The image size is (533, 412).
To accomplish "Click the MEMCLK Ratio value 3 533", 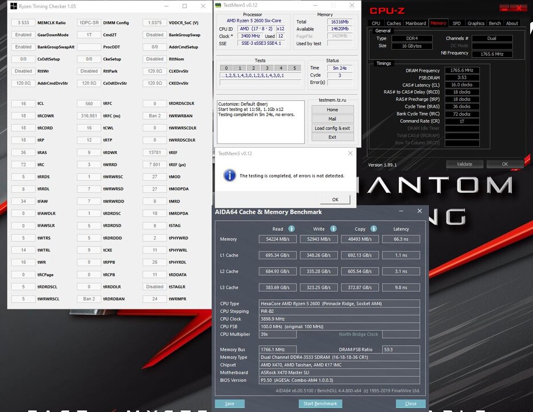I will (x=23, y=22).
